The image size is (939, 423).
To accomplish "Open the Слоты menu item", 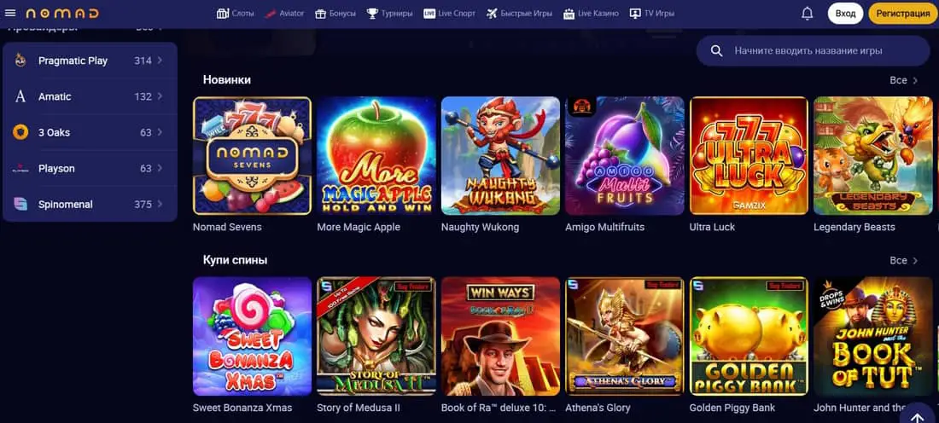I will (x=236, y=13).
